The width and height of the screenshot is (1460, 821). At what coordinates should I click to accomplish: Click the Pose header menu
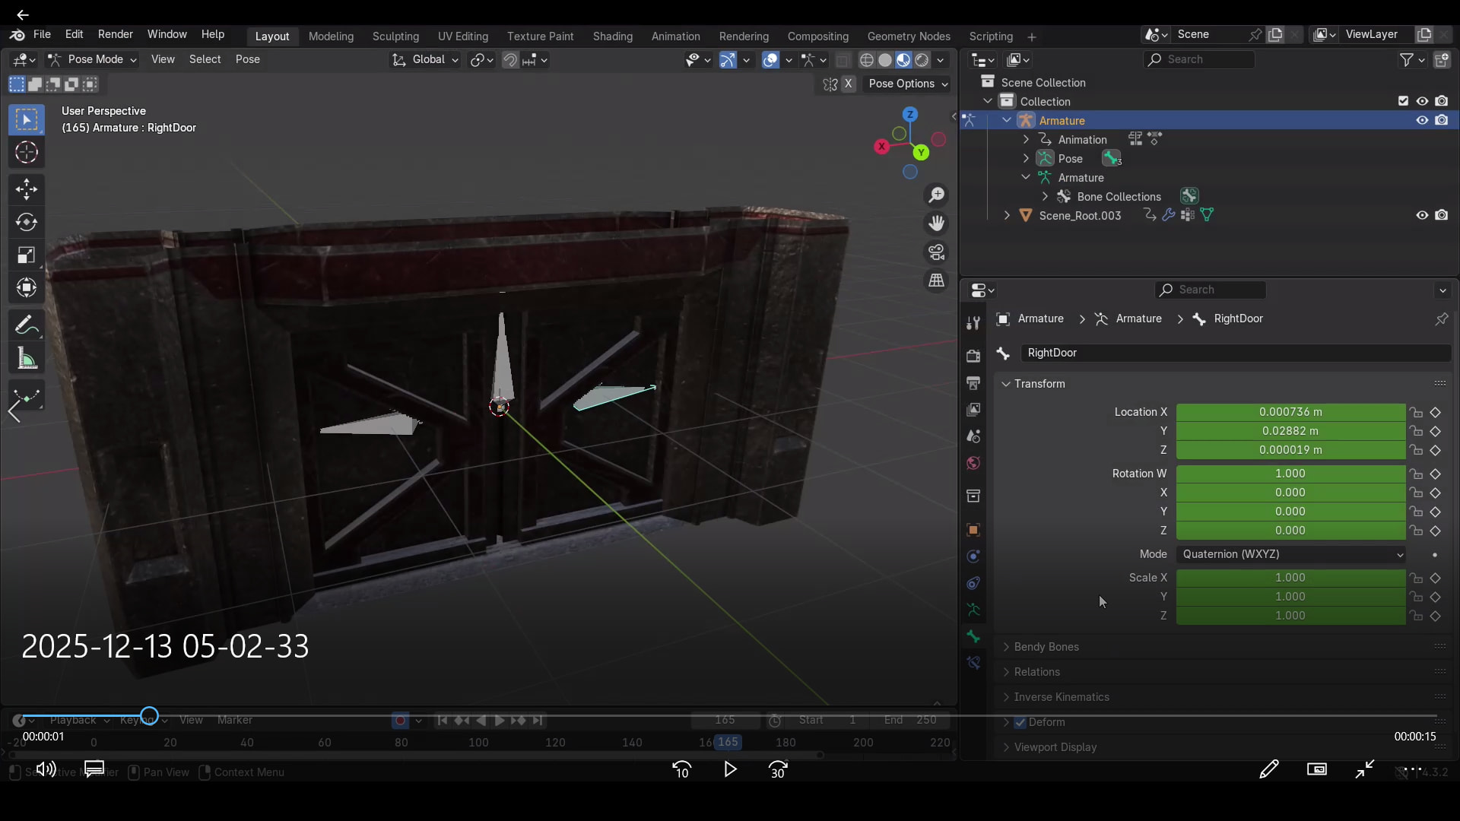pyautogui.click(x=247, y=59)
